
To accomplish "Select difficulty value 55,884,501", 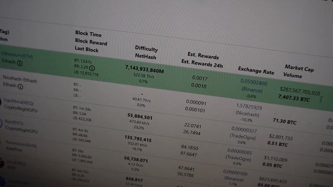I will [140, 116].
